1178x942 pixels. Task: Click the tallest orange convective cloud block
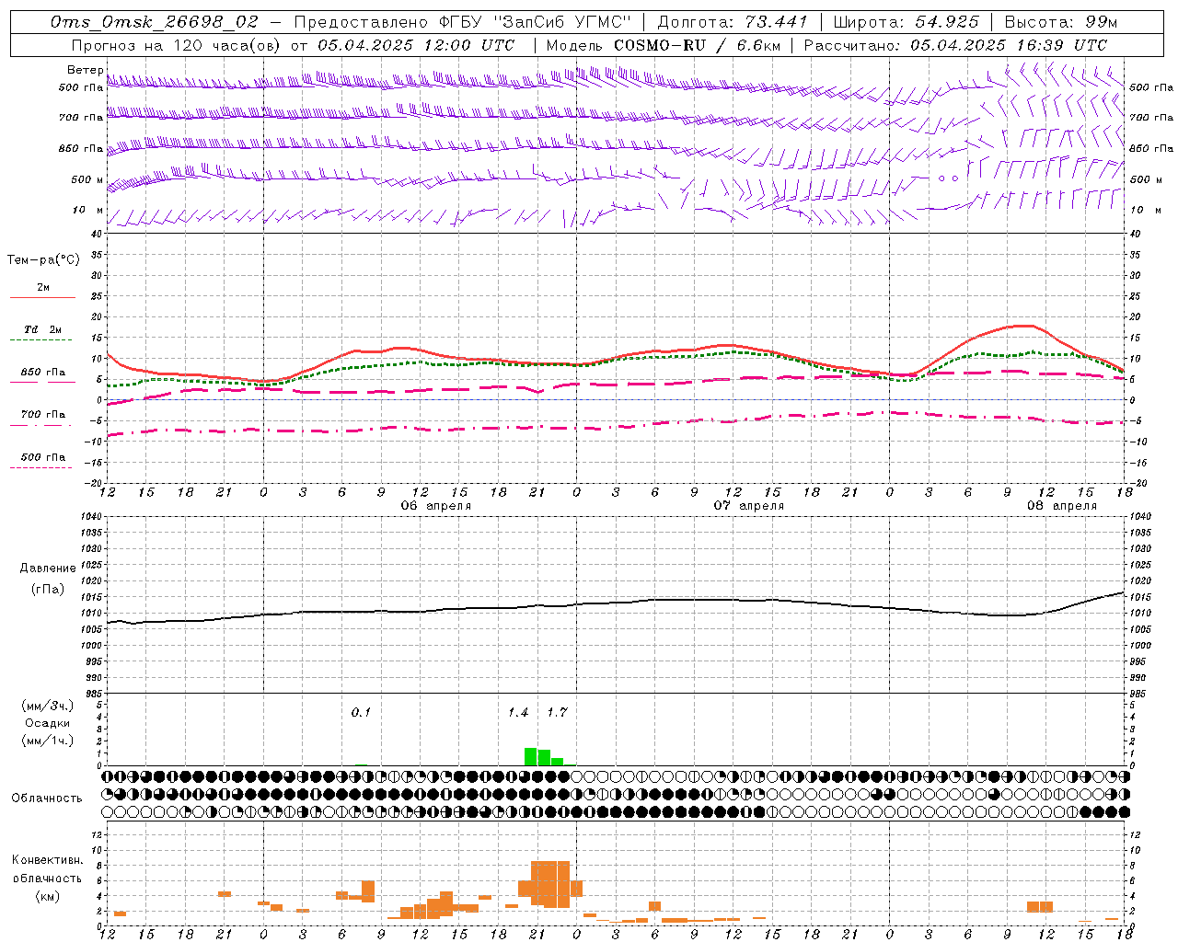(550, 884)
